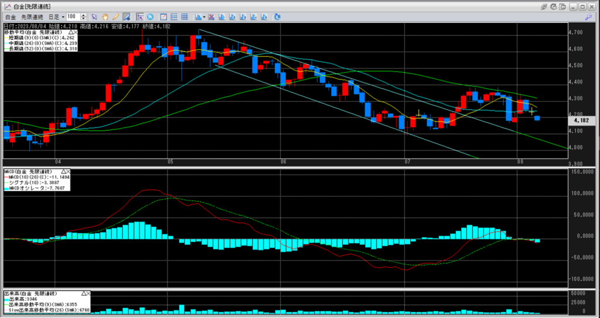Click the chain link icon in title bar
This screenshot has height=318, width=600.
(x=544, y=6)
